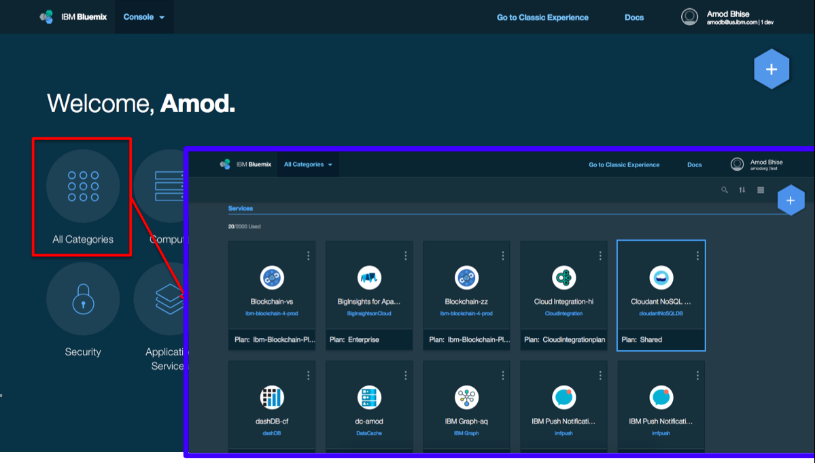Open the IBM Push Notification icon below Cloud Integration-hi
This screenshot has height=463, width=815.
pyautogui.click(x=563, y=398)
